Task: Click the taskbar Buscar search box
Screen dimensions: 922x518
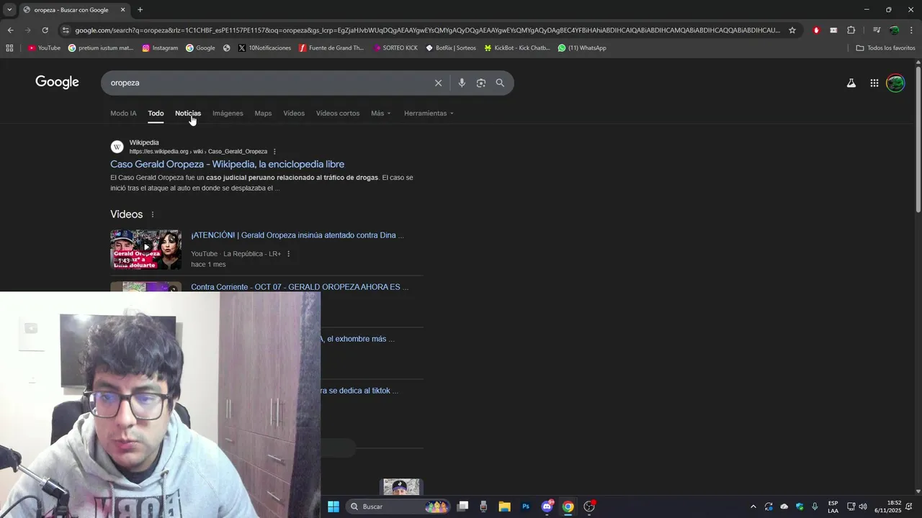Action: [397, 506]
